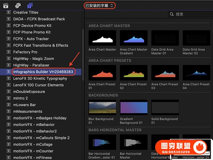Select the Area Chart Preset 04 thumbnail
The width and height of the screenshot is (213, 160).
(x=196, y=73)
